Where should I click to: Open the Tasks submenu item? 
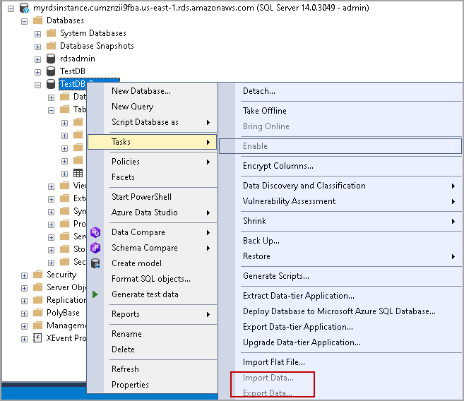(x=153, y=142)
